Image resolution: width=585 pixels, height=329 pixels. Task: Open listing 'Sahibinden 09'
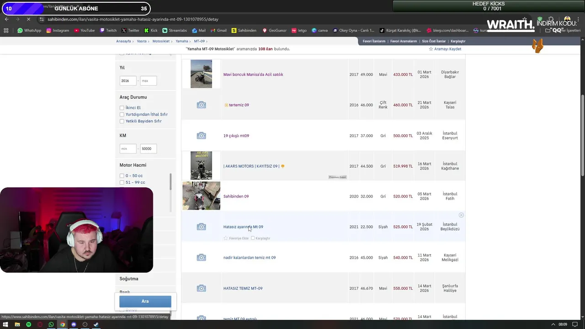(236, 196)
